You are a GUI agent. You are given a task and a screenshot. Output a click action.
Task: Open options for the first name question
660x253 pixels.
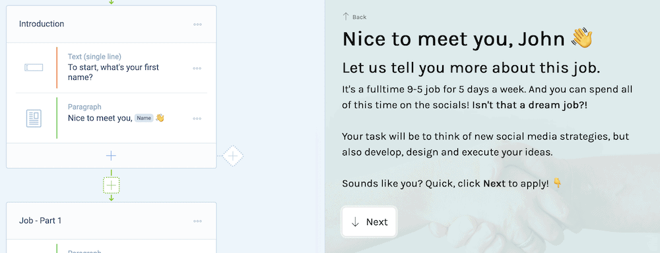click(197, 68)
